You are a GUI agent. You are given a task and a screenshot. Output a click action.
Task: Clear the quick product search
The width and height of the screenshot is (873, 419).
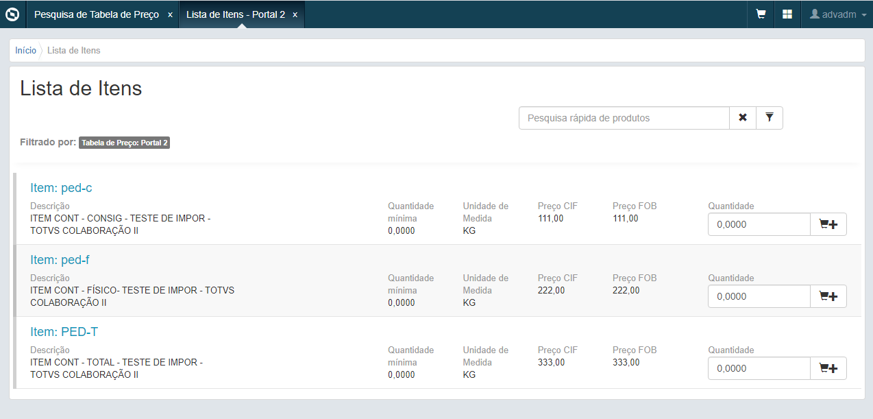coord(743,118)
